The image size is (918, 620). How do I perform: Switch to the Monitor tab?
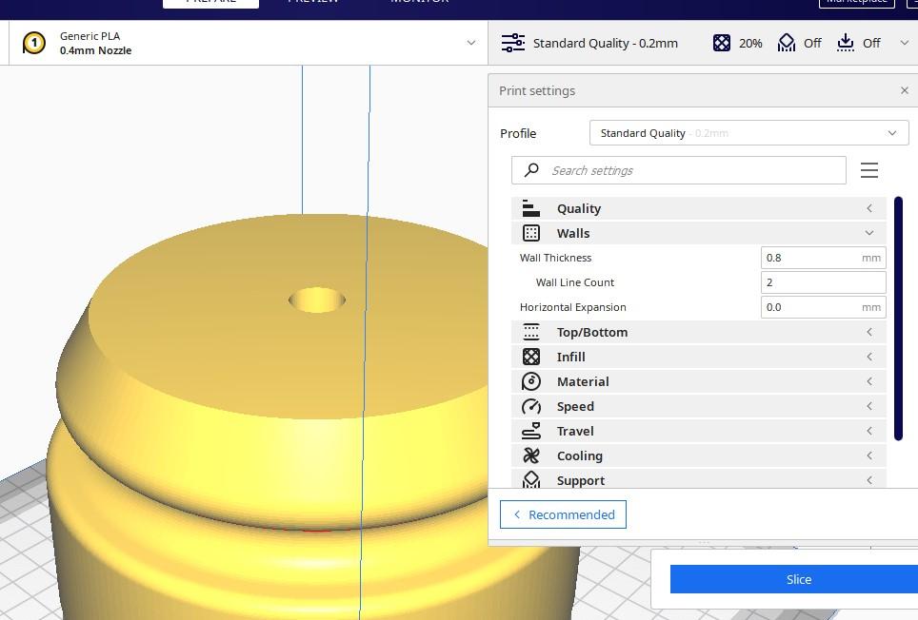click(x=420, y=2)
